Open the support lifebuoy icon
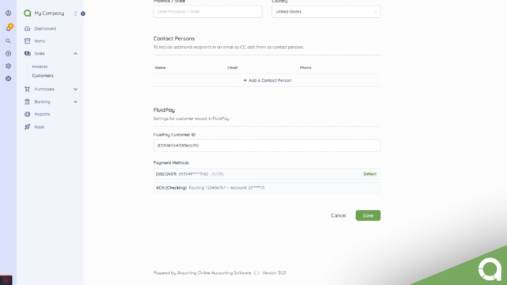The image size is (507, 285). pyautogui.click(x=8, y=78)
